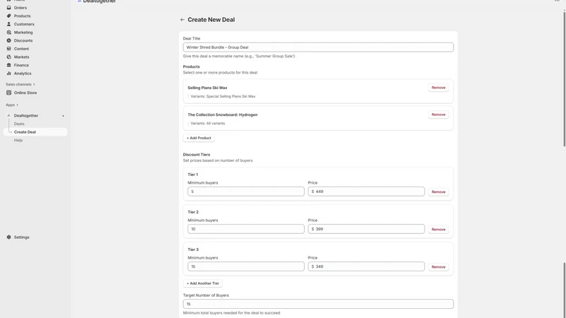The width and height of the screenshot is (566, 318).
Task: Click the Add Product button
Action: point(199,138)
